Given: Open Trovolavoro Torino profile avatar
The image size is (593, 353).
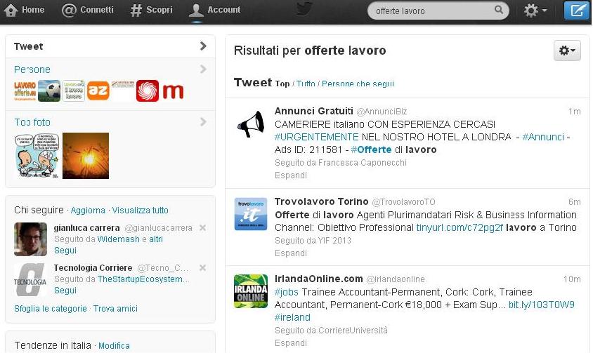Looking at the screenshot, I should pyautogui.click(x=250, y=214).
